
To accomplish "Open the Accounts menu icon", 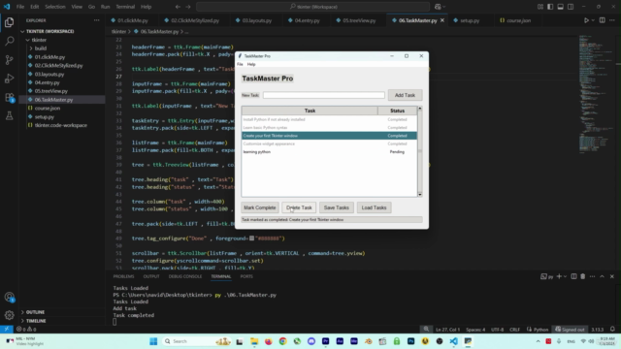I will pyautogui.click(x=9, y=298).
